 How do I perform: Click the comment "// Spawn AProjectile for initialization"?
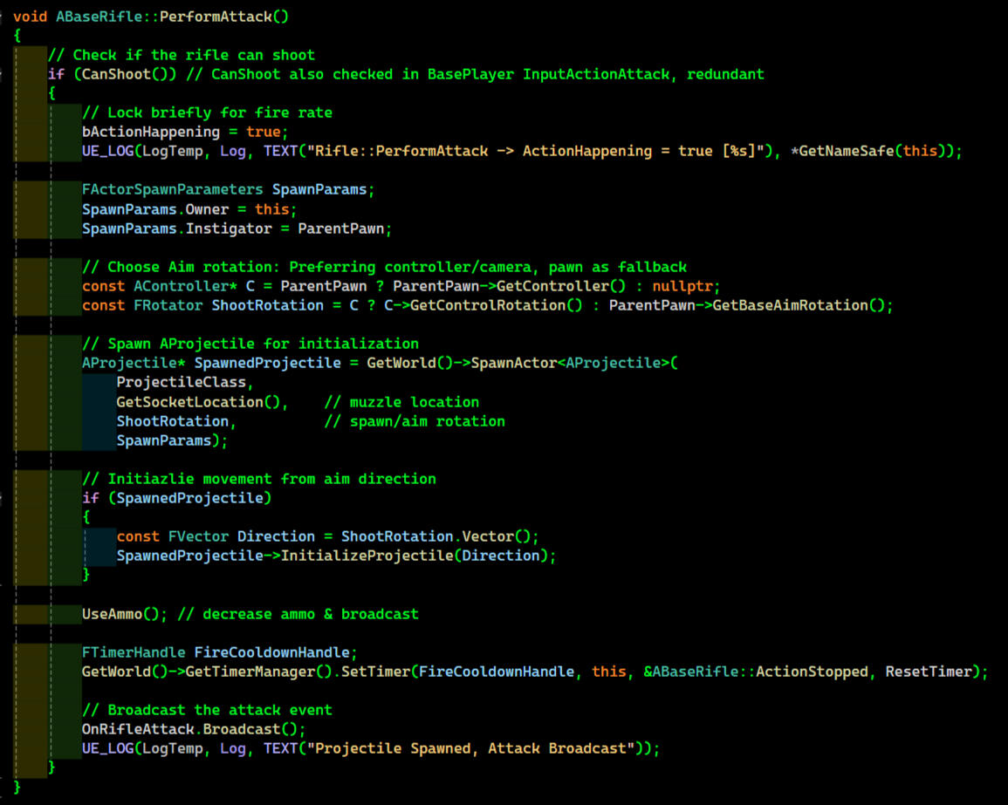coord(250,344)
